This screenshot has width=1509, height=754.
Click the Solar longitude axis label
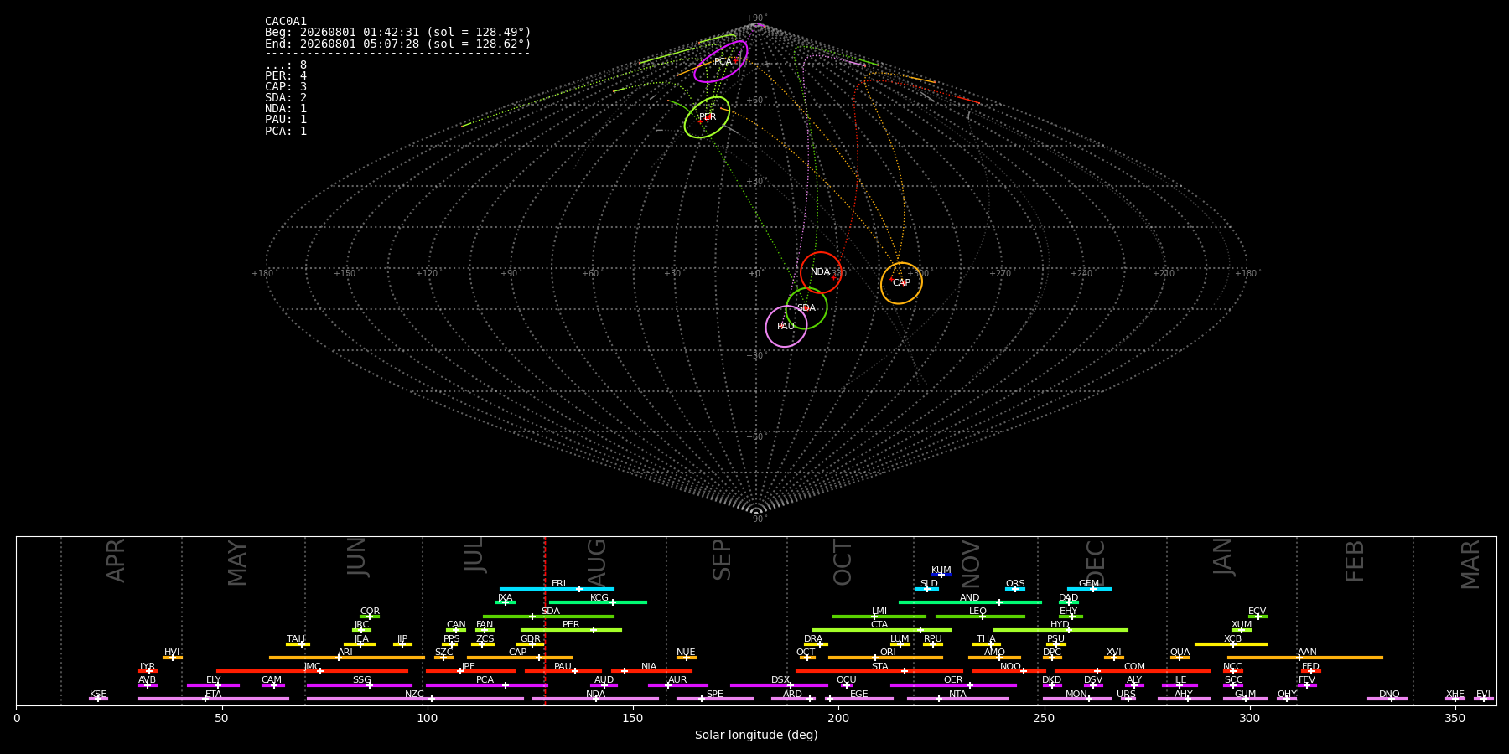[x=756, y=735]
